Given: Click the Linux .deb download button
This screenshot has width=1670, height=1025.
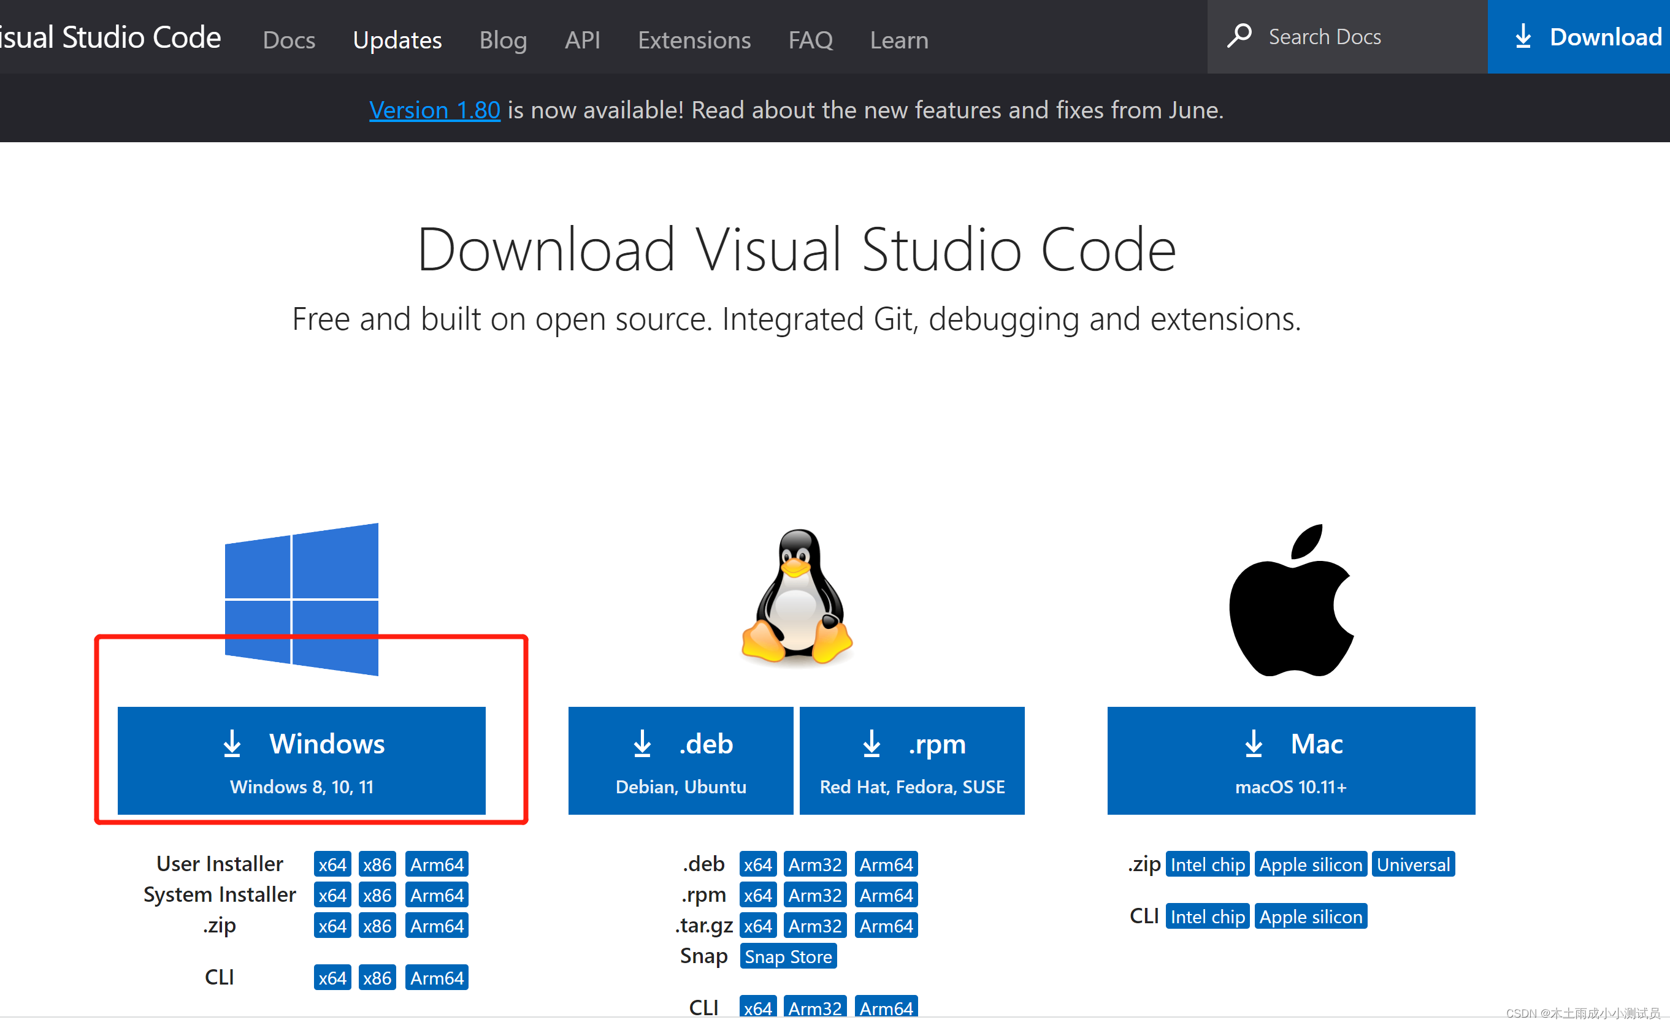Looking at the screenshot, I should (x=680, y=759).
